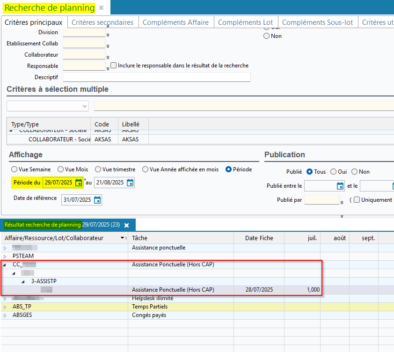Image resolution: width=394 pixels, height=352 pixels.
Task: Open calendar picker for Période du date
Action: tap(79, 183)
